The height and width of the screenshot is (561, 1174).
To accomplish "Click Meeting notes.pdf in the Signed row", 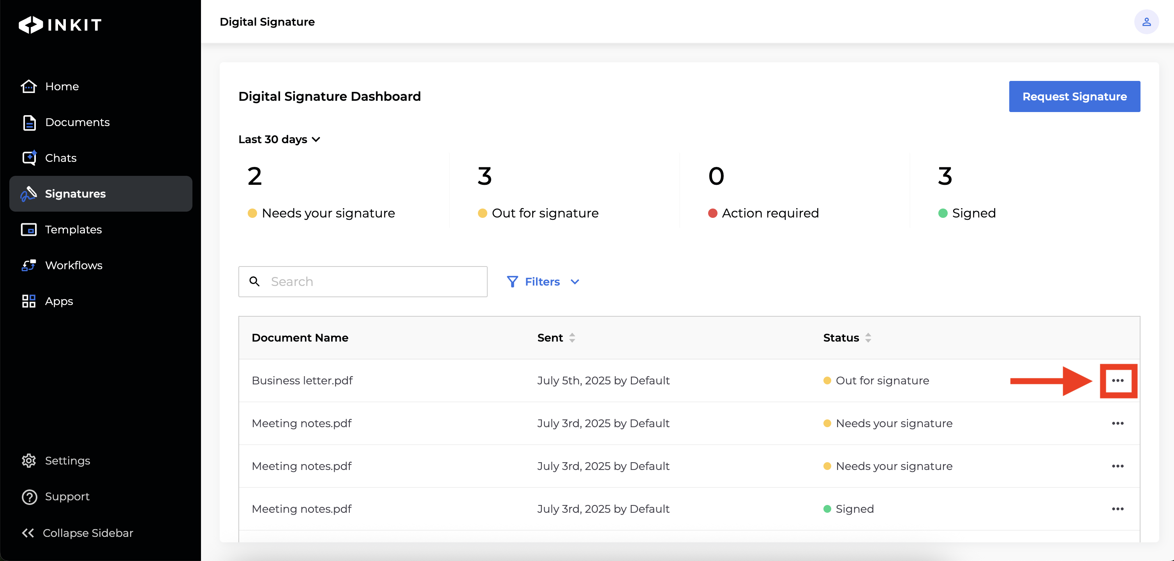I will pos(302,509).
